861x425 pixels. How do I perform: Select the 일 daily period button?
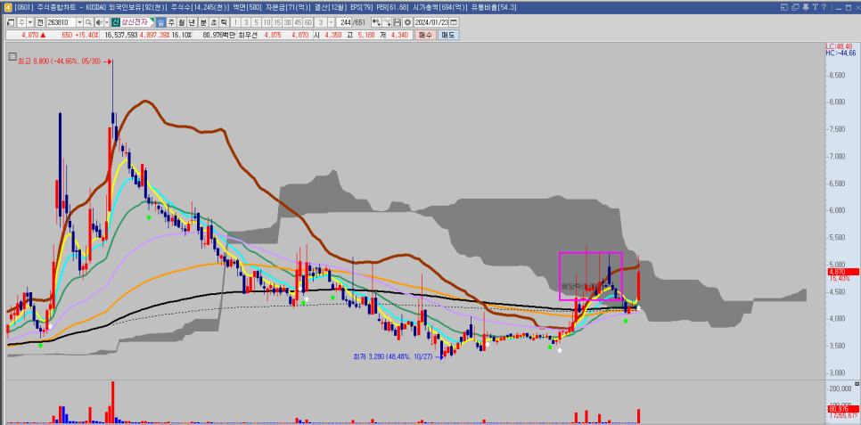coord(161,22)
